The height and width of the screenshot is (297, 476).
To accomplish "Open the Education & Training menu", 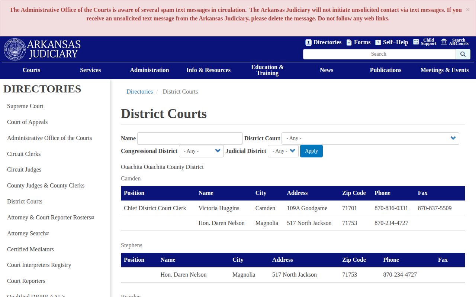I will click(267, 70).
